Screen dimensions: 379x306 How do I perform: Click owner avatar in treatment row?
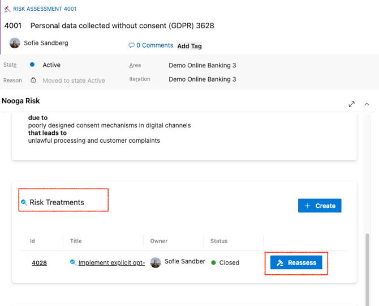click(156, 262)
